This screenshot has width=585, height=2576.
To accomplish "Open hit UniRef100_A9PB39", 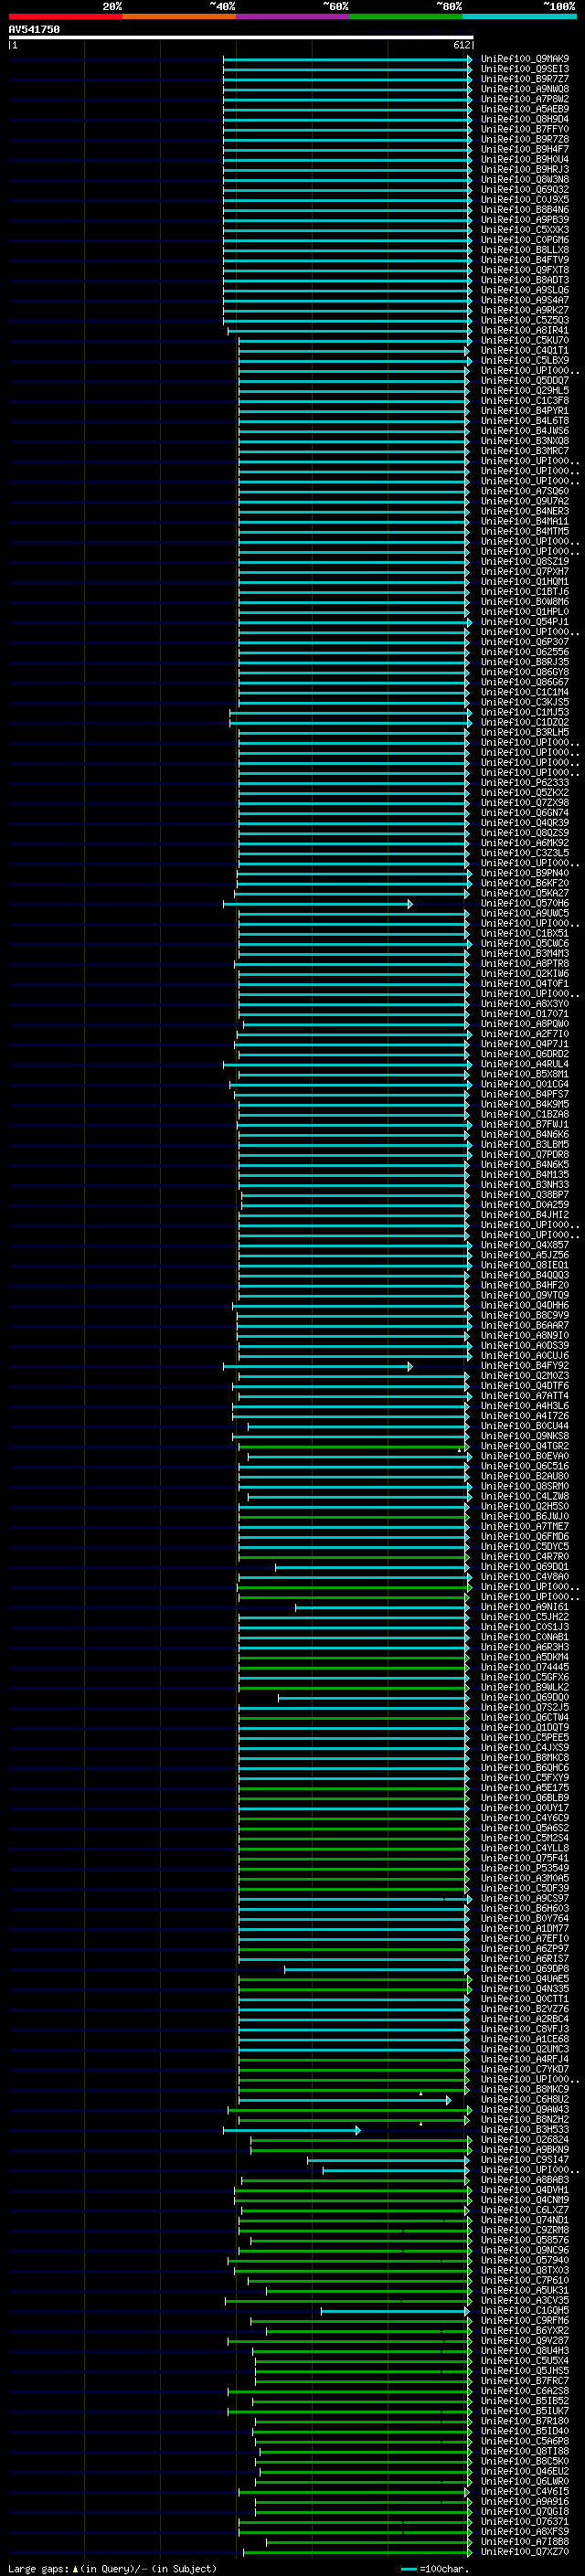I will click(x=525, y=220).
